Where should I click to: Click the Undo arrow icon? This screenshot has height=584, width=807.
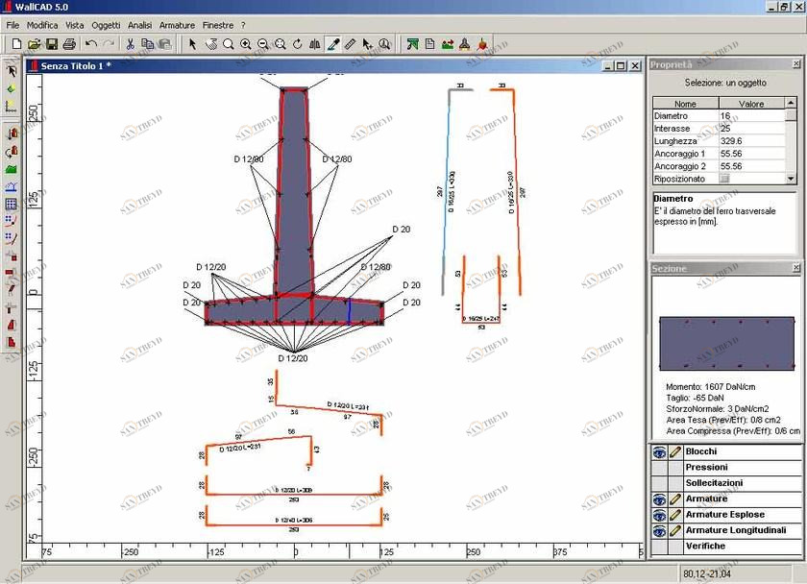point(90,44)
